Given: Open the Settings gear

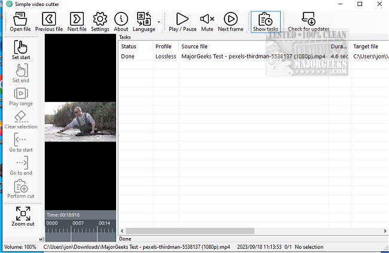Looking at the screenshot, I should (100, 21).
